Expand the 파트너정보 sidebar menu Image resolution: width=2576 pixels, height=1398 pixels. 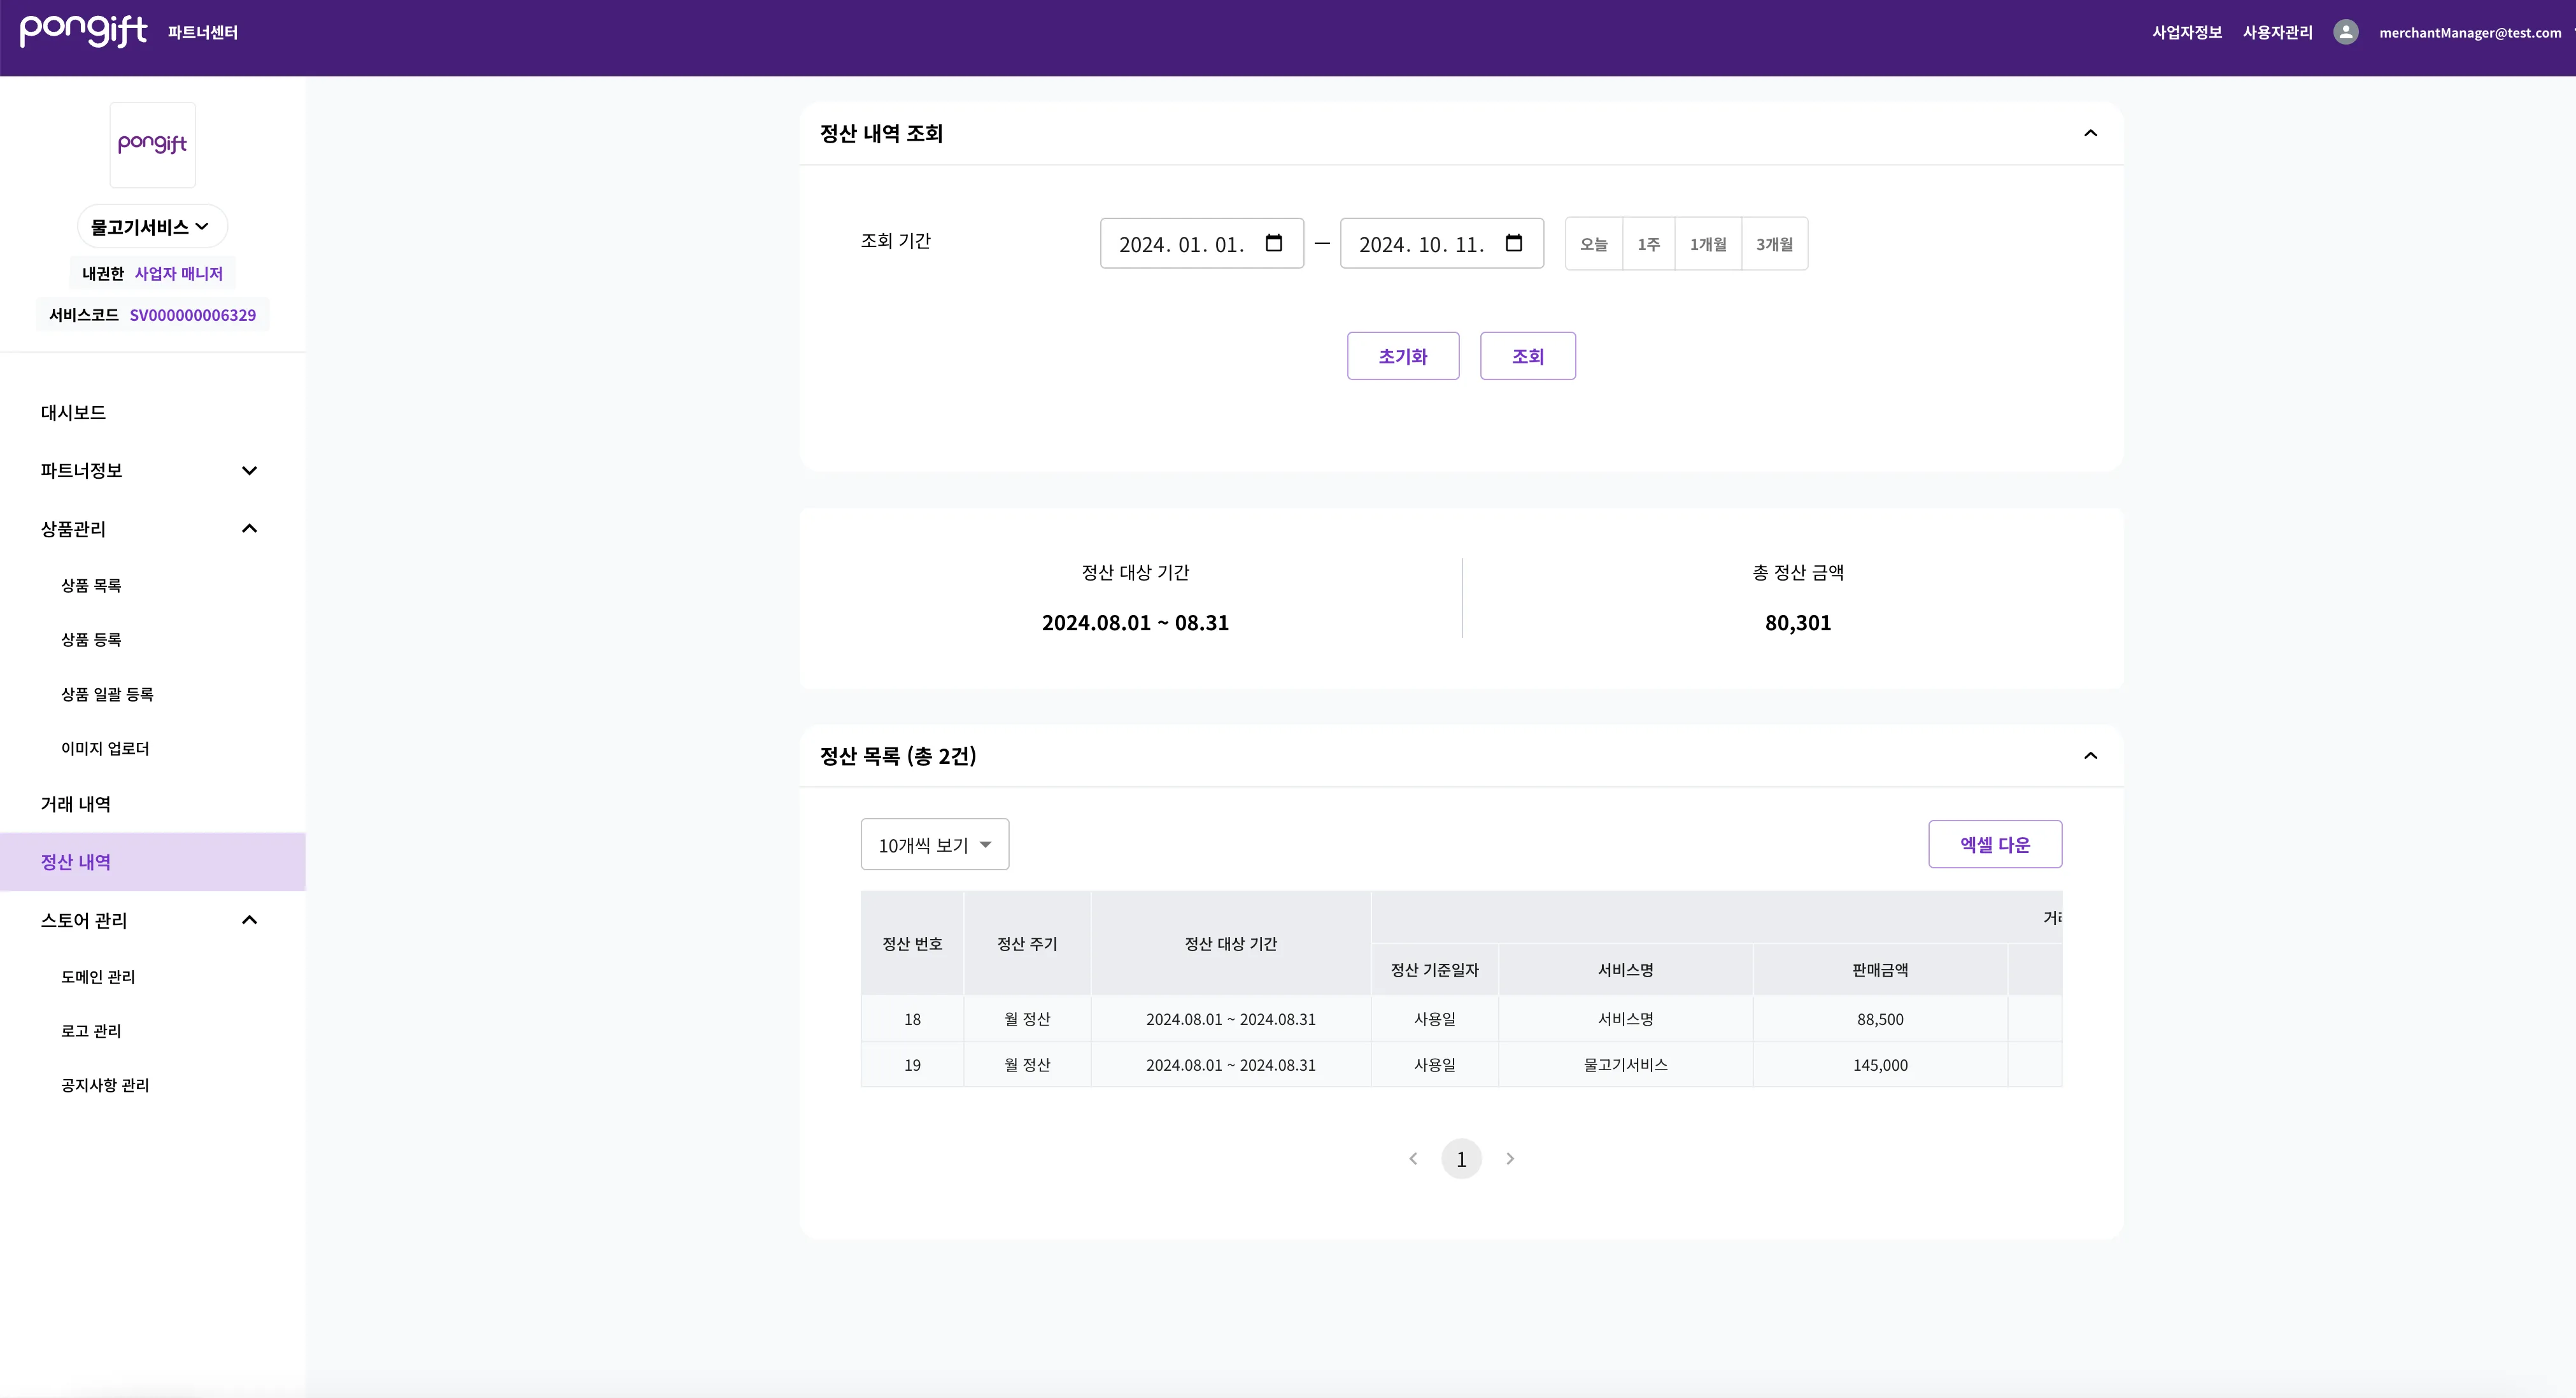tap(249, 470)
